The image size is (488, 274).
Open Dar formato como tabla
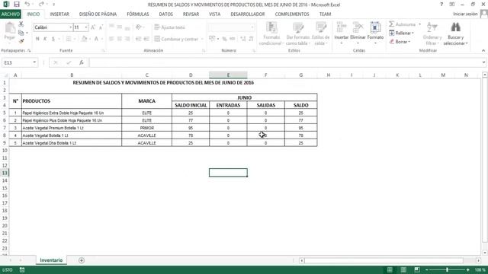click(x=298, y=33)
